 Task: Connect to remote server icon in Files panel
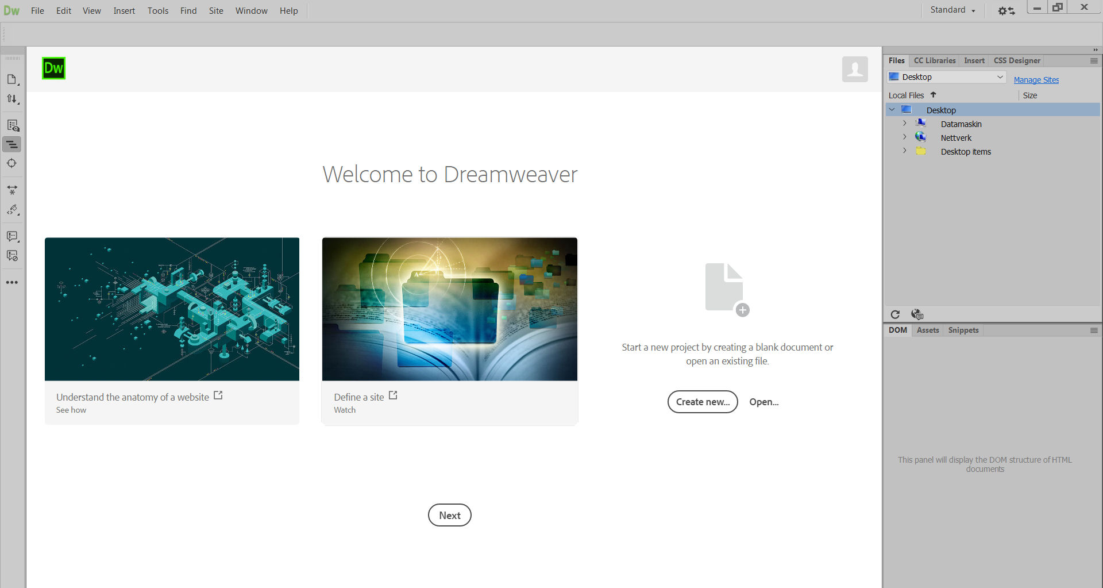917,314
